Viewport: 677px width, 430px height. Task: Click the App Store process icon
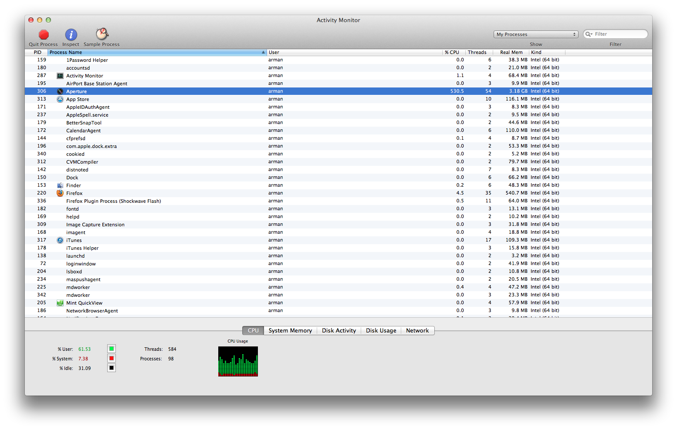click(60, 99)
